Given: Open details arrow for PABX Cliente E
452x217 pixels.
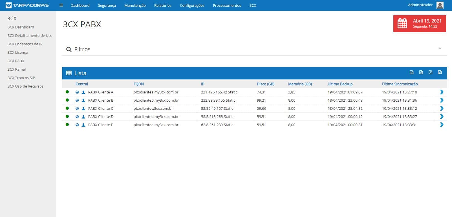Looking at the screenshot, I should point(442,125).
